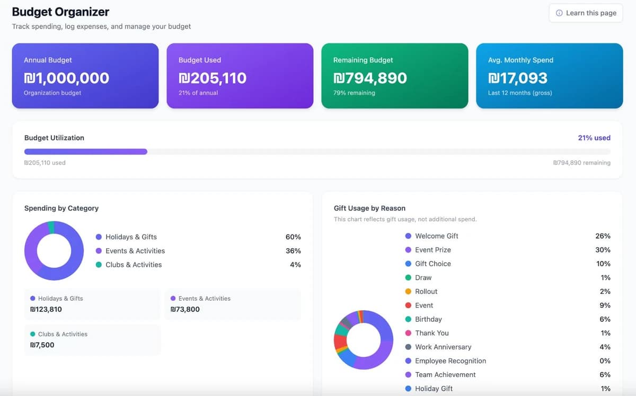This screenshot has width=636, height=396.
Task: Open the Remaining Budget card
Action: coord(395,76)
